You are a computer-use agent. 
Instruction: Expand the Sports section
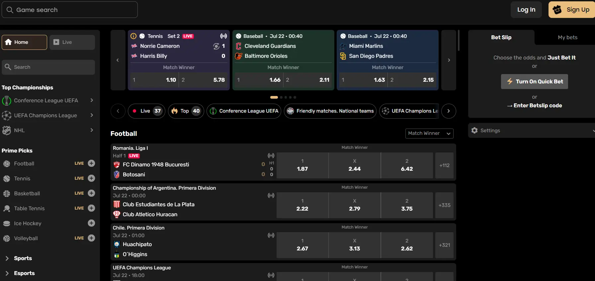point(7,258)
